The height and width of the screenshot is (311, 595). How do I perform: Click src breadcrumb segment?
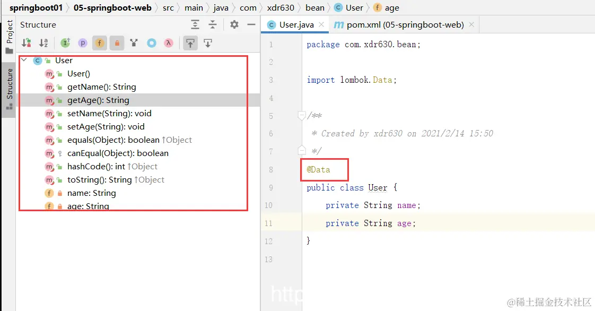tap(168, 7)
